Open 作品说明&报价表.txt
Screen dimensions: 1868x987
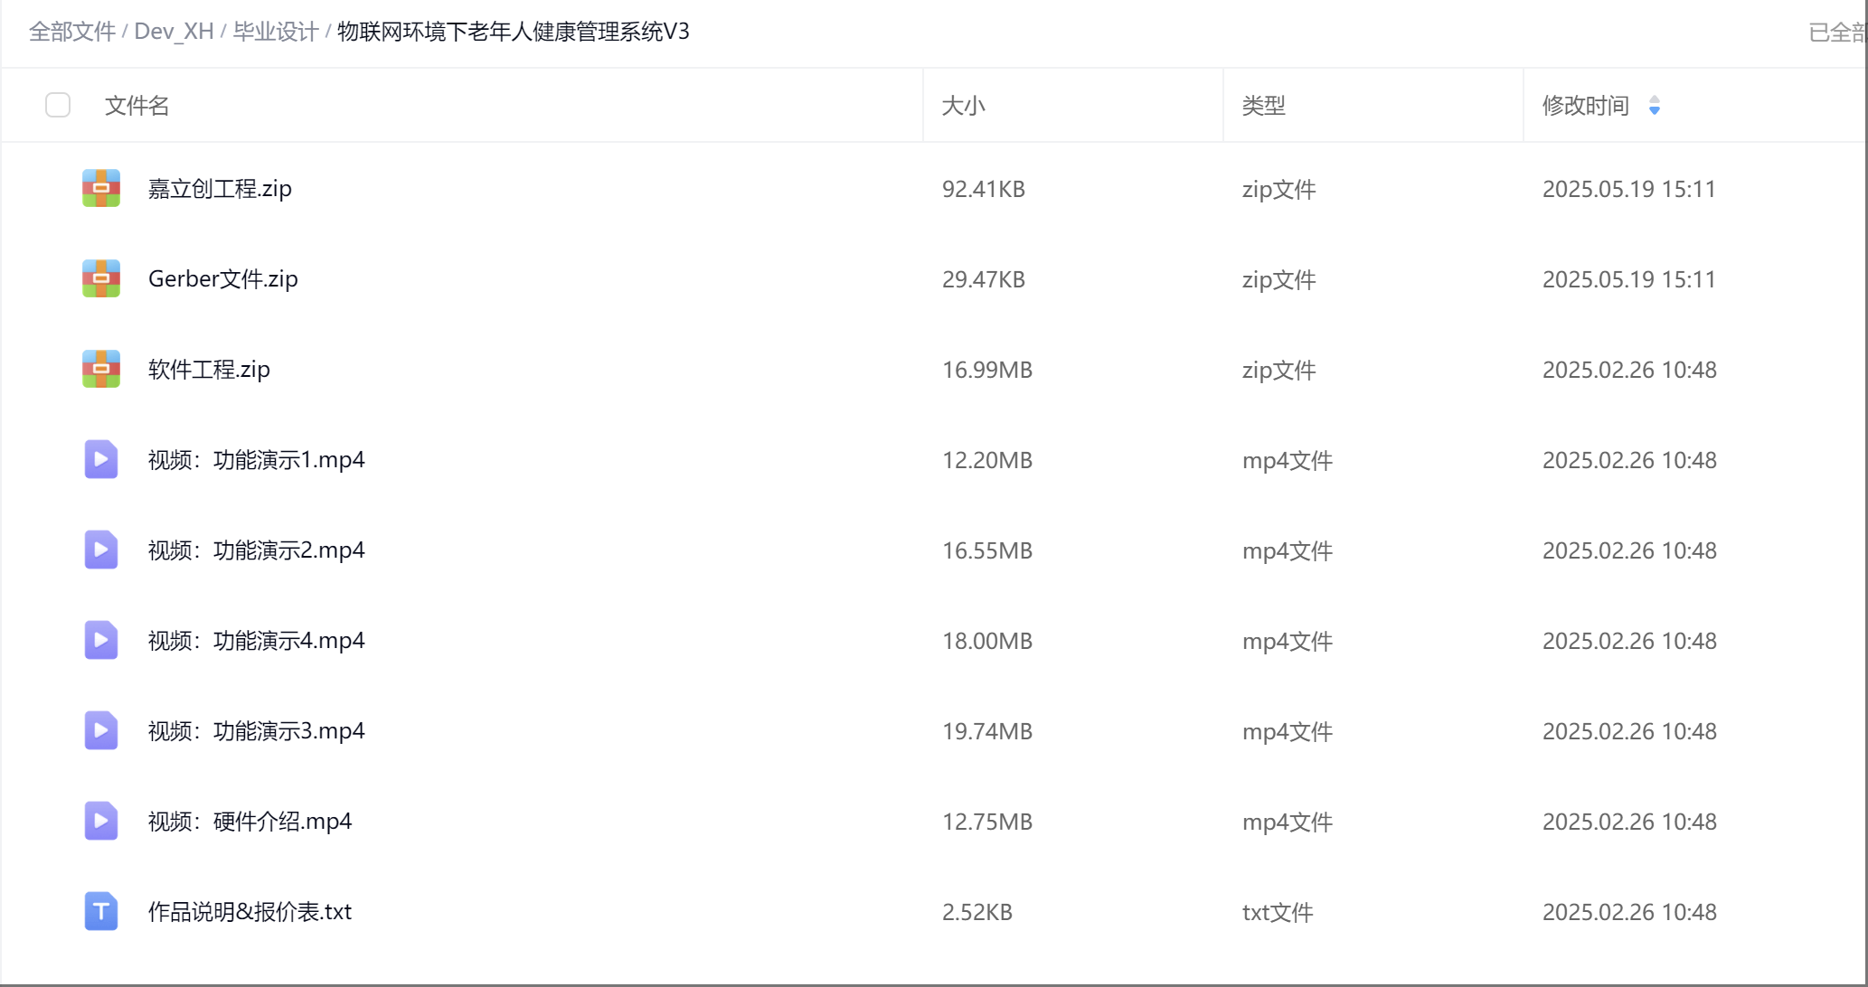[250, 912]
